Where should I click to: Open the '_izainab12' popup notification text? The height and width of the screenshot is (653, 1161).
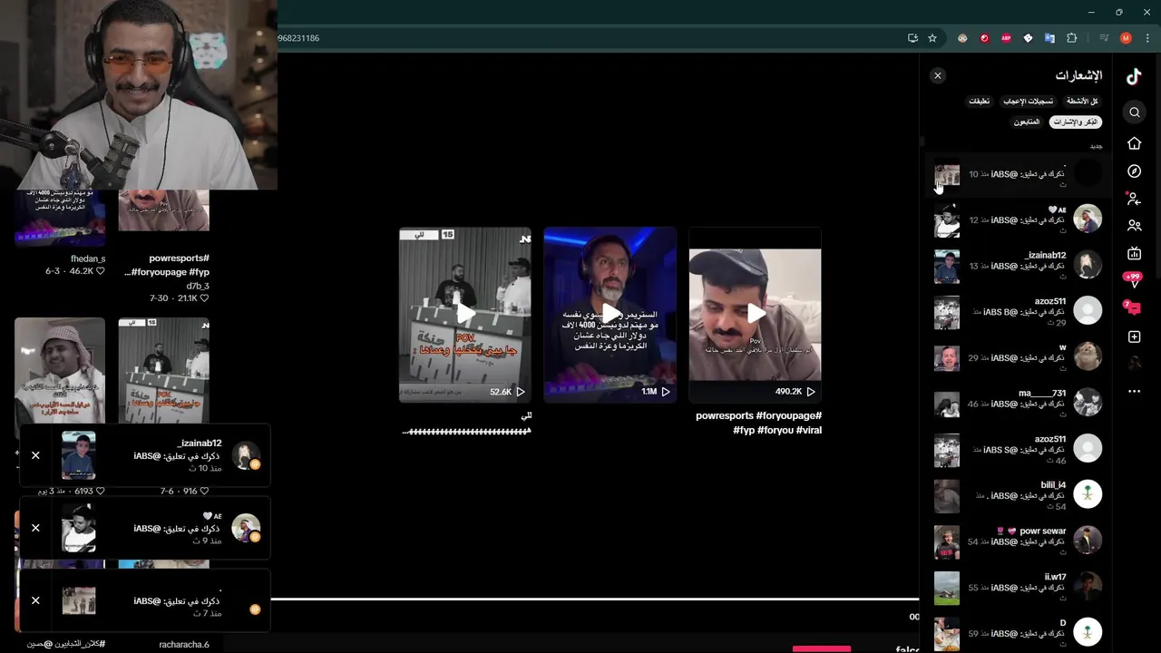pos(177,455)
